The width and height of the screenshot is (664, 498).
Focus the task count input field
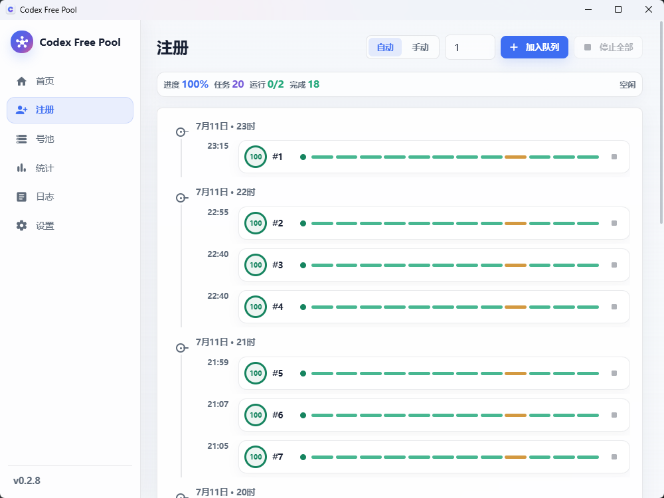click(470, 47)
